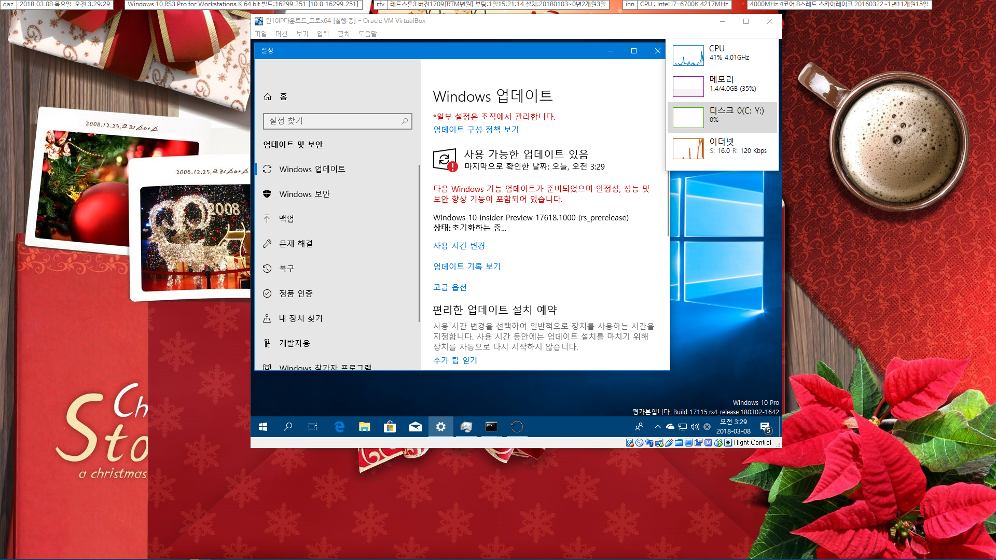Select 내 장치 찾기 in the settings sidebar
This screenshot has width=996, height=560.
click(x=336, y=318)
